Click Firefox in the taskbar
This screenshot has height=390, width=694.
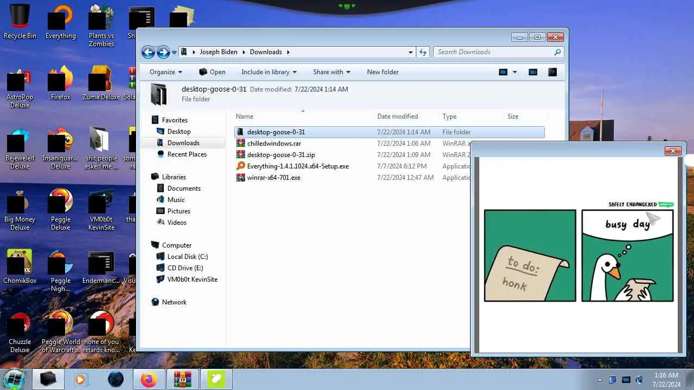(149, 379)
